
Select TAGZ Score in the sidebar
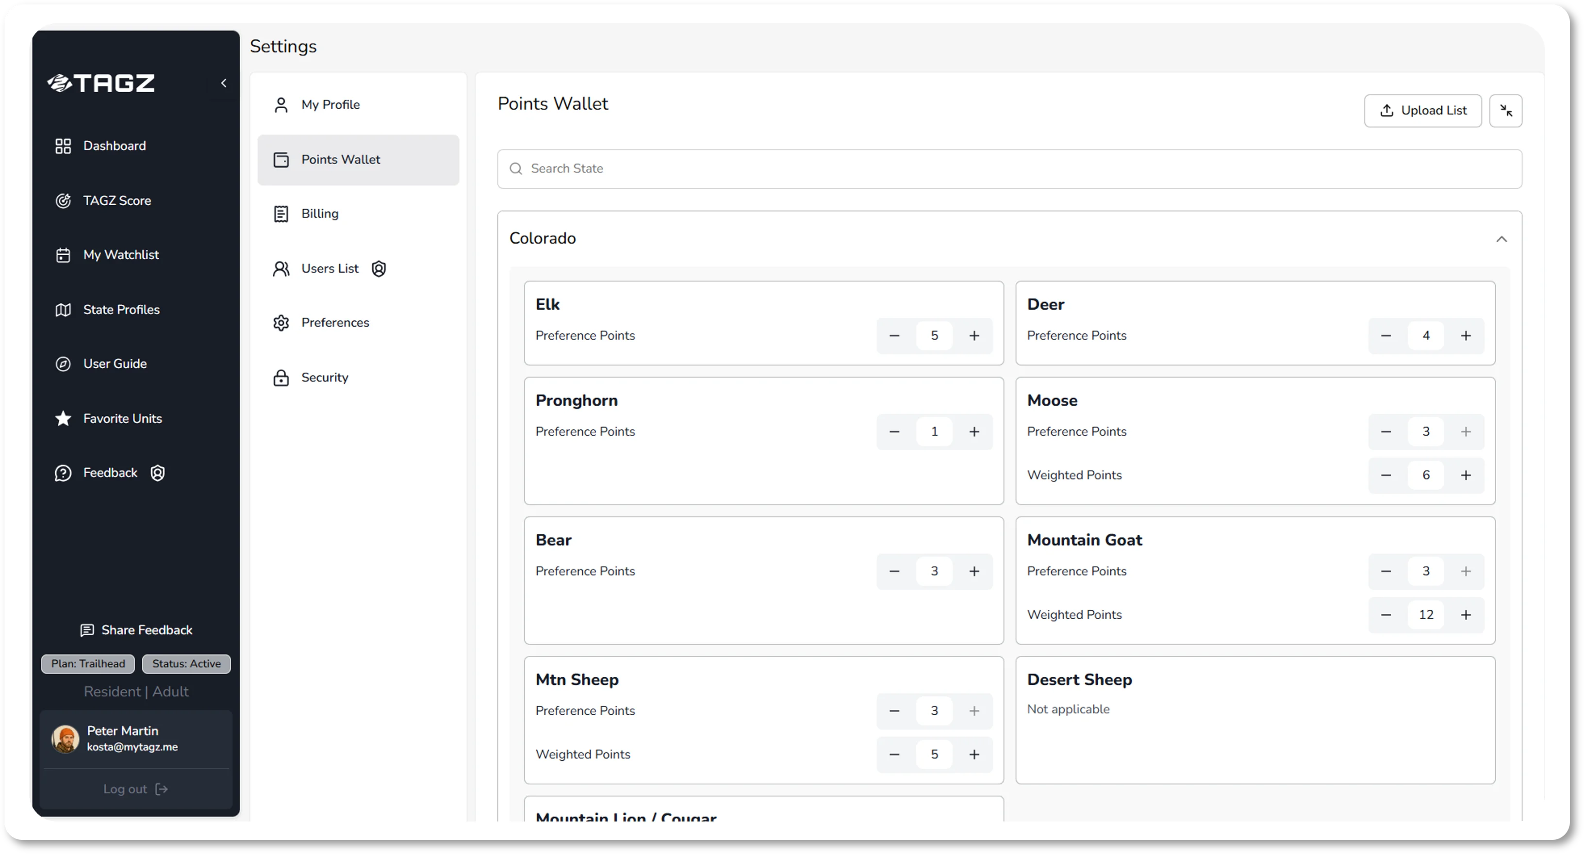pos(117,200)
